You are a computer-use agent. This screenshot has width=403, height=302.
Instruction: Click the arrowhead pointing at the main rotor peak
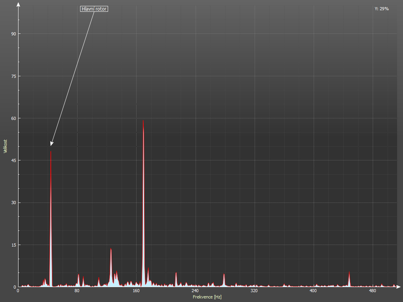point(52,144)
